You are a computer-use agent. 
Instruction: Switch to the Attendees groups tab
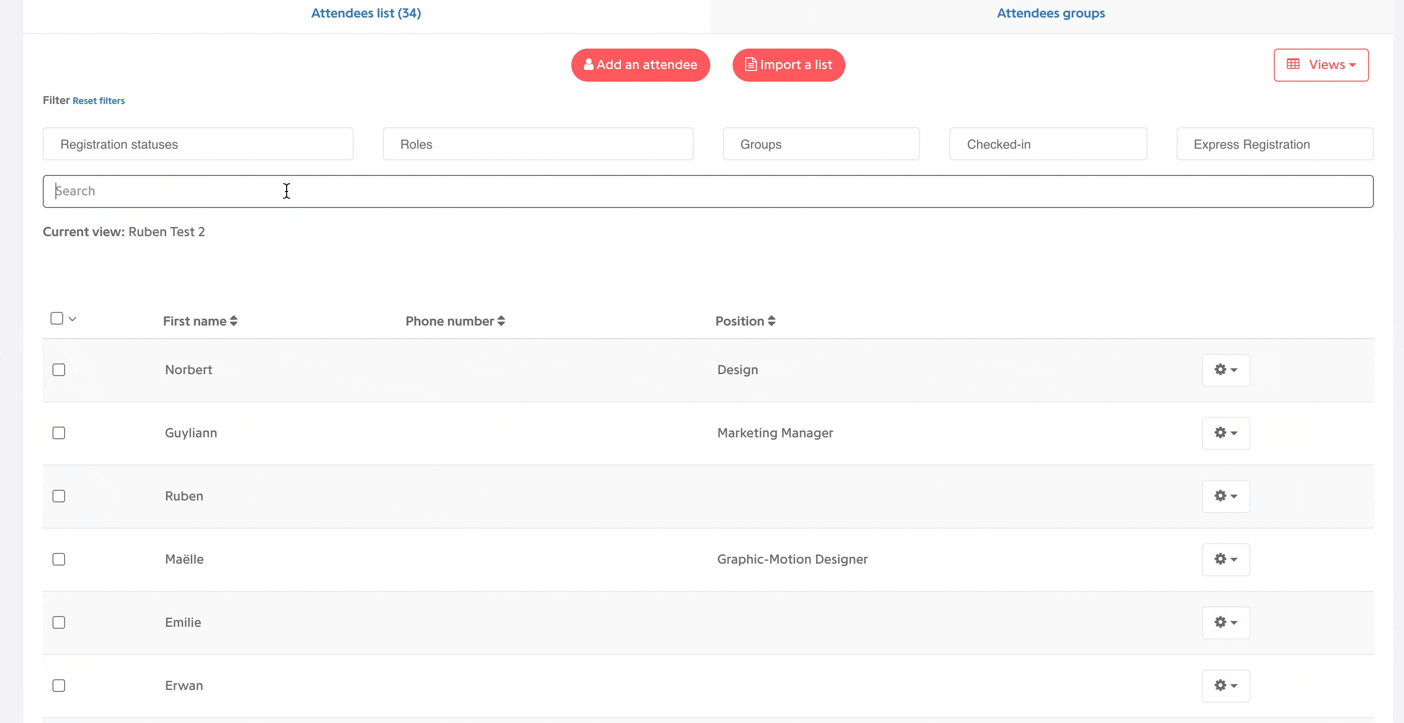coord(1051,13)
